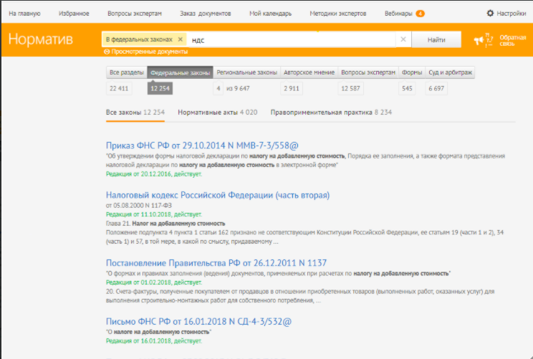Click 'Редакция от 01.02.2018, действует'
This screenshot has width=533, height=359.
(154, 282)
